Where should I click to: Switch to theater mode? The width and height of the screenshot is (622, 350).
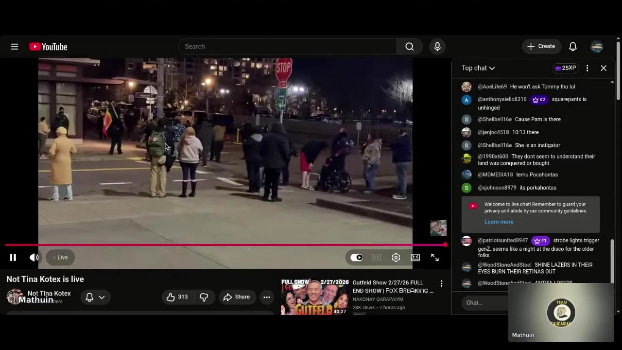pos(415,258)
